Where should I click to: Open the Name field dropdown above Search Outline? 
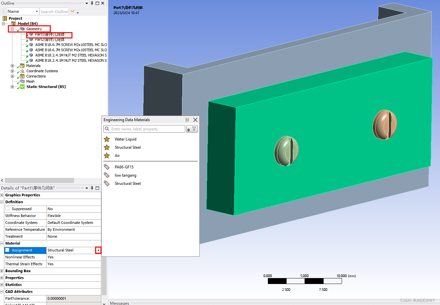(36, 11)
